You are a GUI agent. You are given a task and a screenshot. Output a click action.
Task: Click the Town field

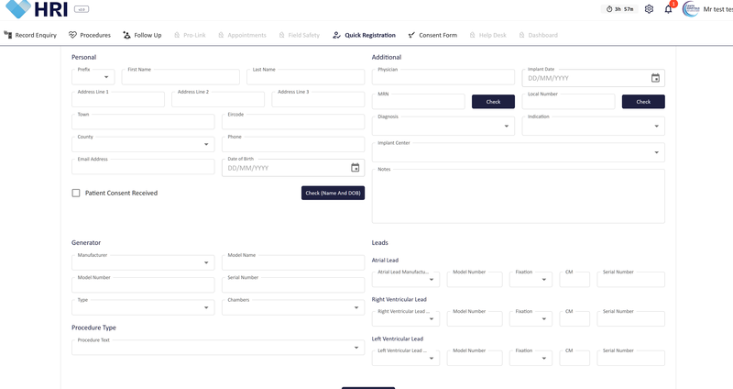[143, 122]
